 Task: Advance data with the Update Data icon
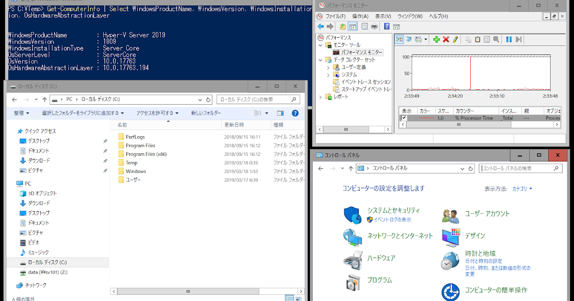[x=519, y=39]
